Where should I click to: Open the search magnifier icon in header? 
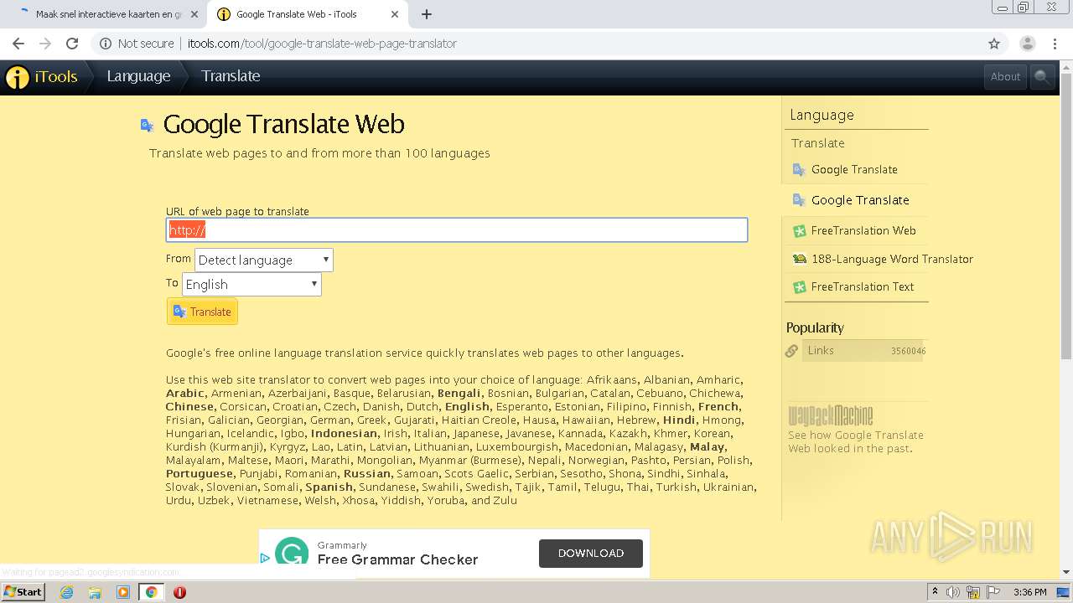[1041, 76]
